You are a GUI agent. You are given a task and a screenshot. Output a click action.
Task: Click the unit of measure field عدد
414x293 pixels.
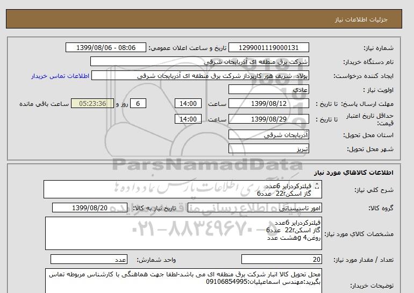89,260
